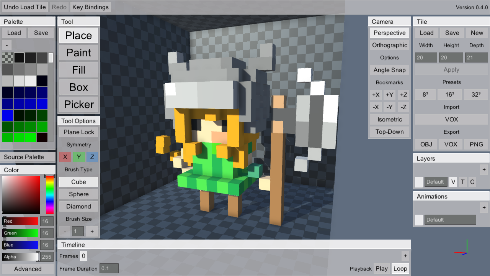Open Advanced color options
This screenshot has height=276, width=490.
point(28,269)
